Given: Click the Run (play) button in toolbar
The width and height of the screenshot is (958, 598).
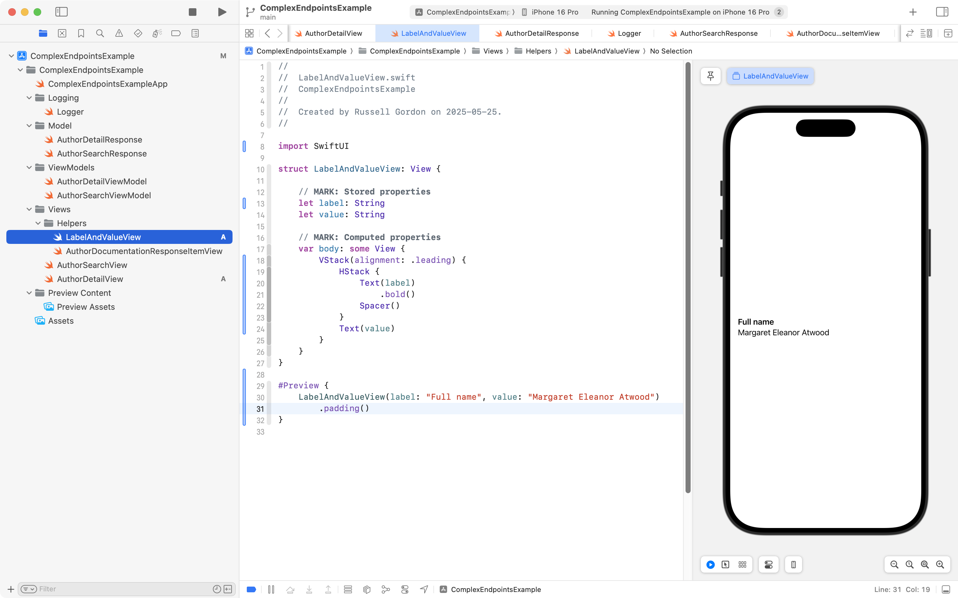Looking at the screenshot, I should click(222, 12).
